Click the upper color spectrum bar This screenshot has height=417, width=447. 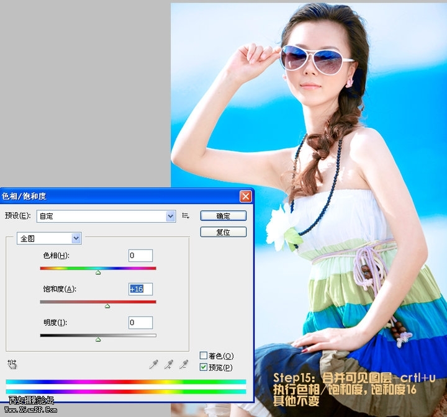[x=125, y=382]
